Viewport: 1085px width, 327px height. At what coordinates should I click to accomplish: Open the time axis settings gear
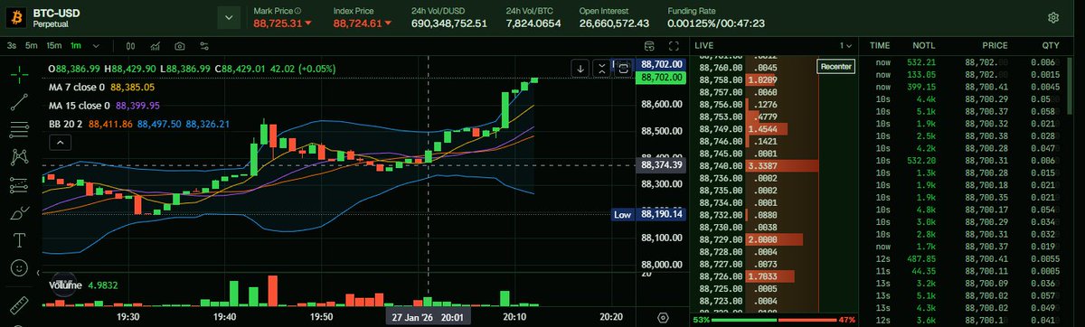[x=663, y=318]
